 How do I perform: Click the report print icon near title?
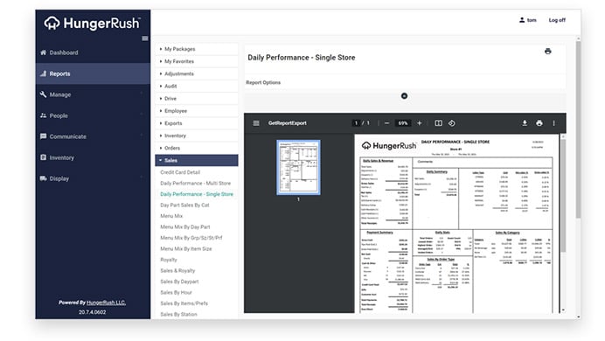tap(547, 52)
